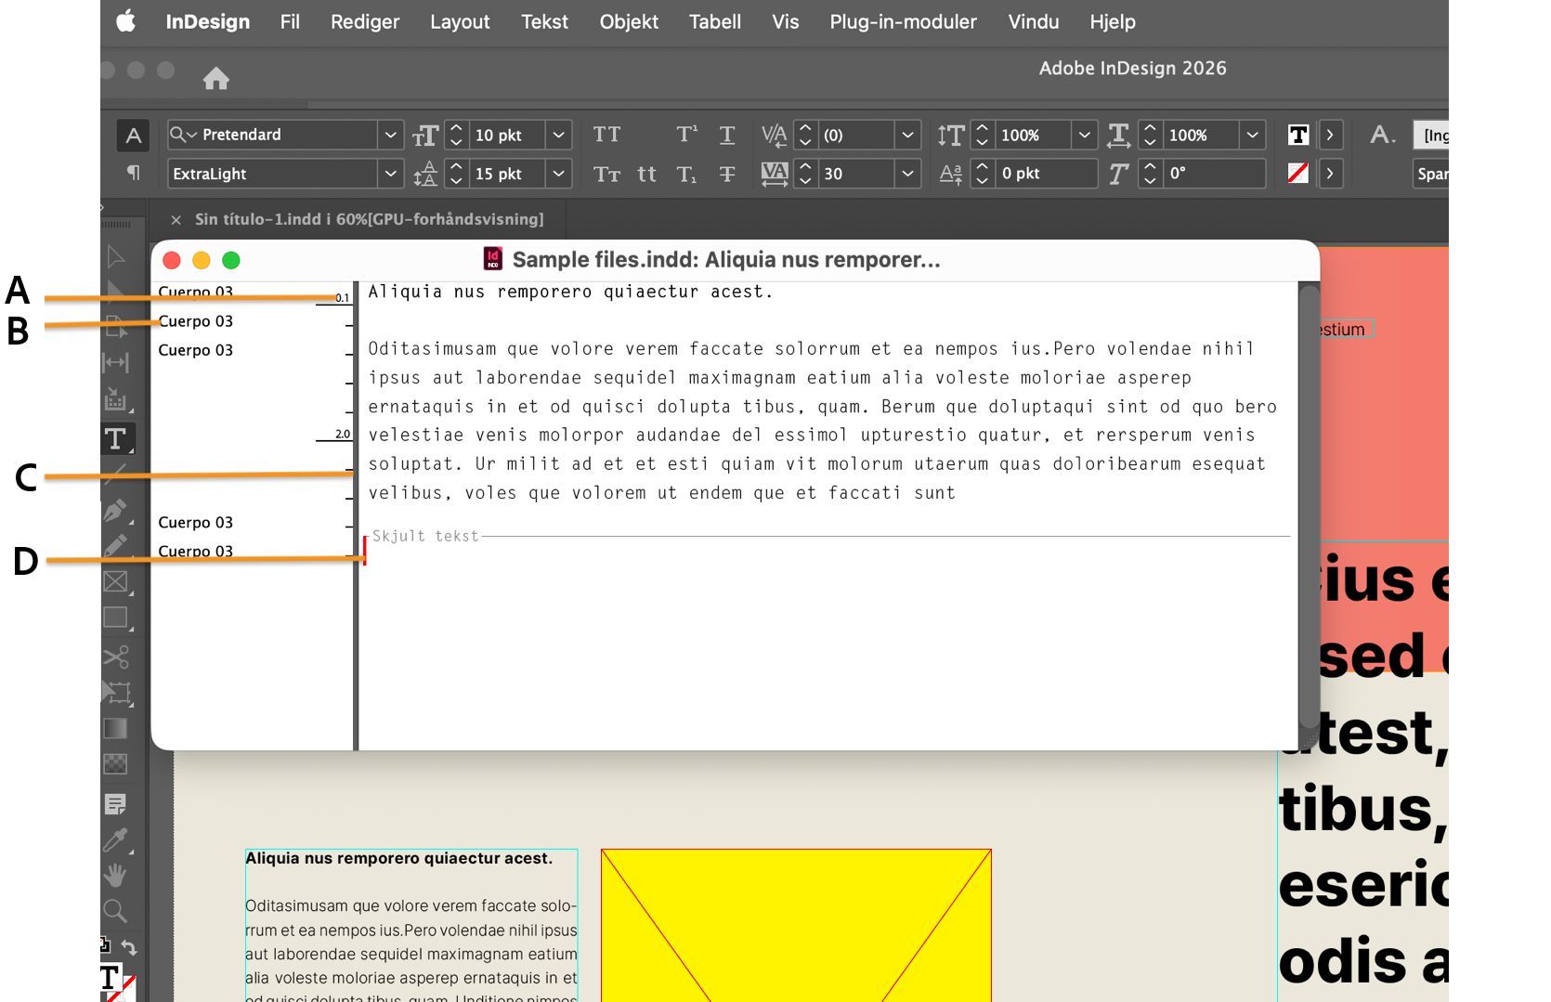Close the Sin título-1.indd document tab
The height and width of the screenshot is (1002, 1551).
tap(176, 220)
